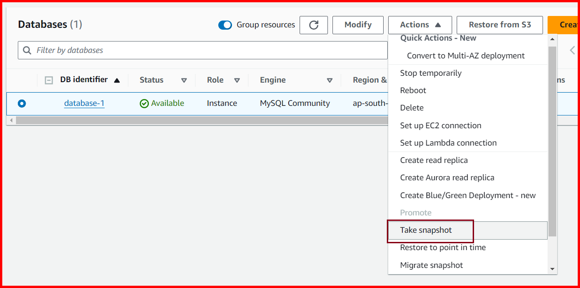This screenshot has height=288, width=580.
Task: Click the sort arrow on DB identifier column
Action: (117, 79)
